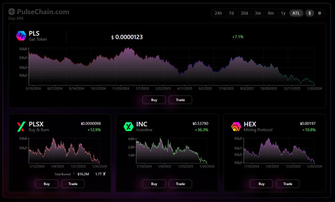Click the 11/20/2024 date on PLS chart
The image size is (335, 202).
pos(121,88)
